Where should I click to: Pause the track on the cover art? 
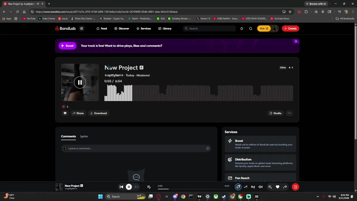coord(80,82)
